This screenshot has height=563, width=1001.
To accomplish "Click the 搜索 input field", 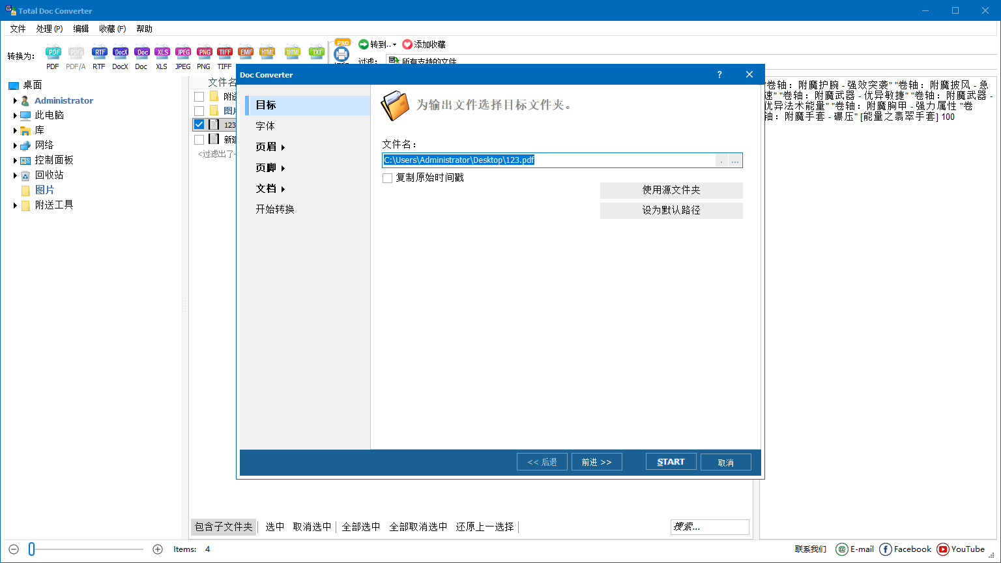I will click(x=709, y=527).
